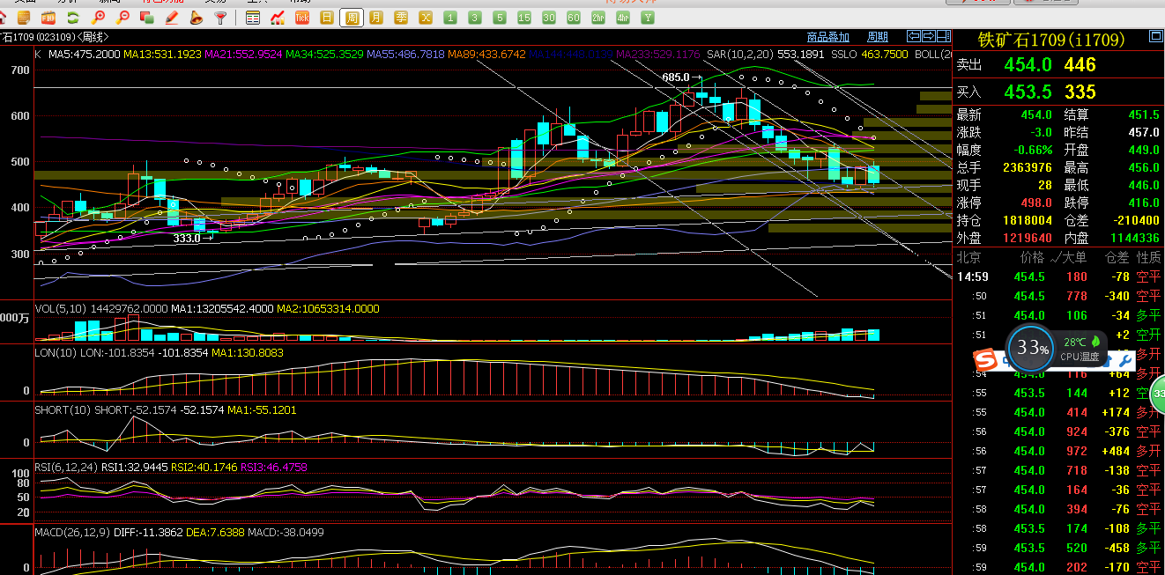This screenshot has height=575, width=1165.
Task: Zoom in with the magnifier plus icon
Action: point(98,18)
